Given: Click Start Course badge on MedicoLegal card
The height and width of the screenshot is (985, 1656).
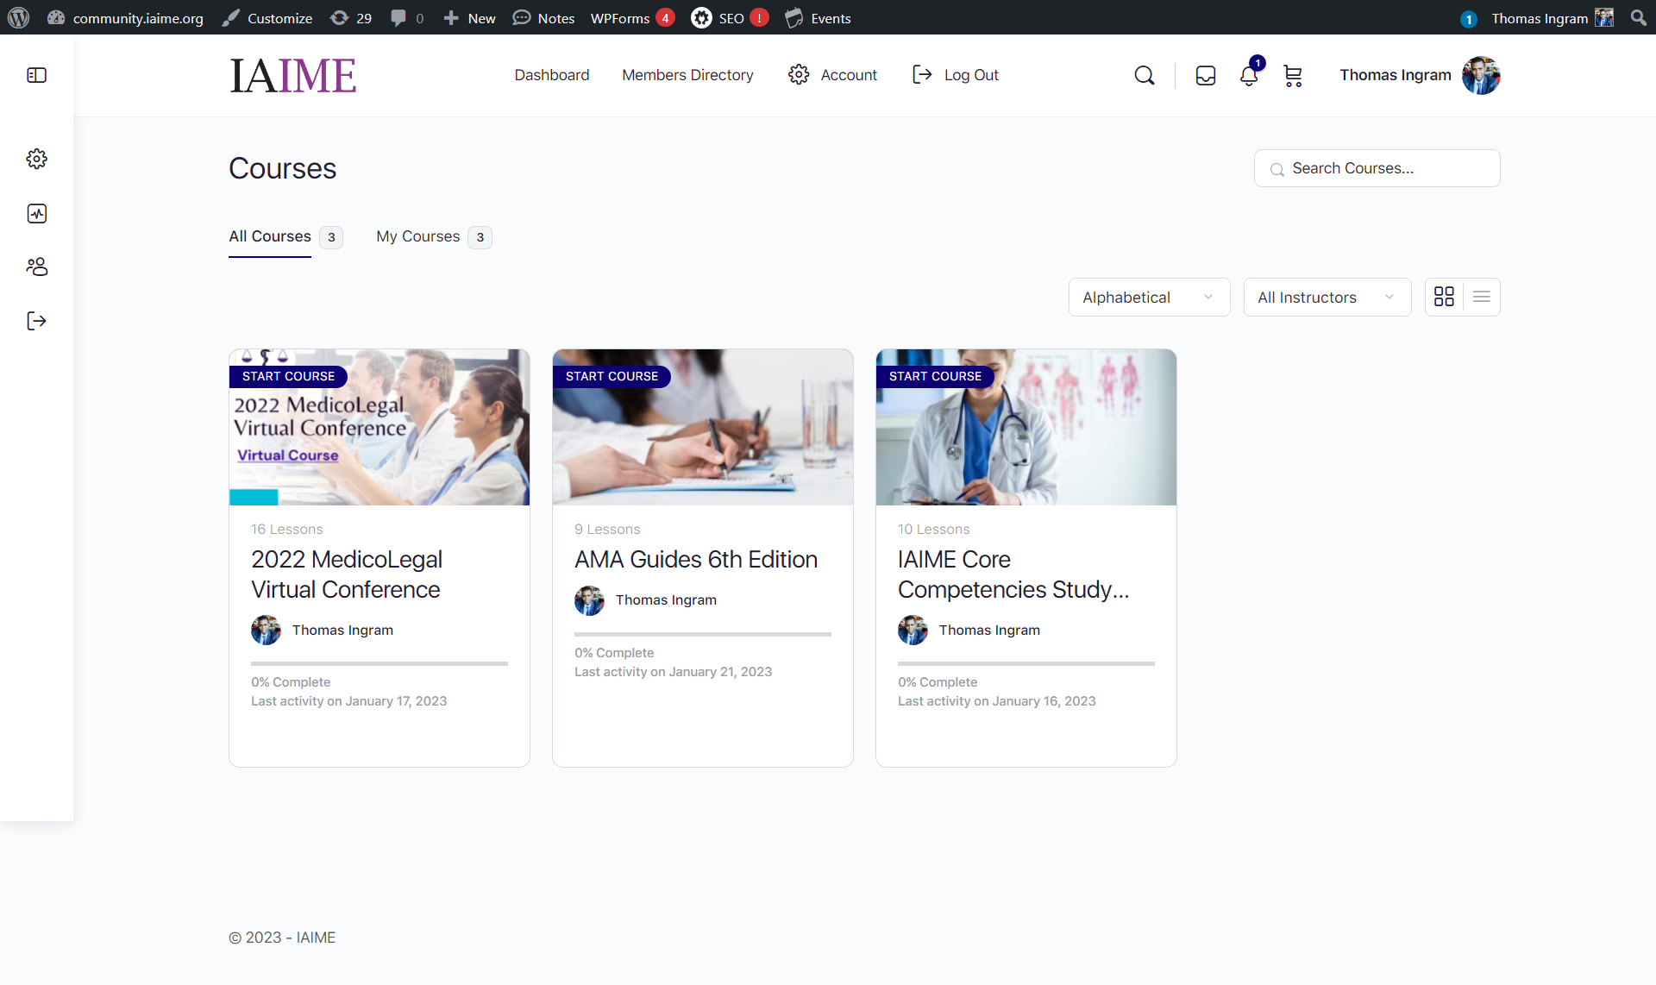Looking at the screenshot, I should pyautogui.click(x=288, y=376).
